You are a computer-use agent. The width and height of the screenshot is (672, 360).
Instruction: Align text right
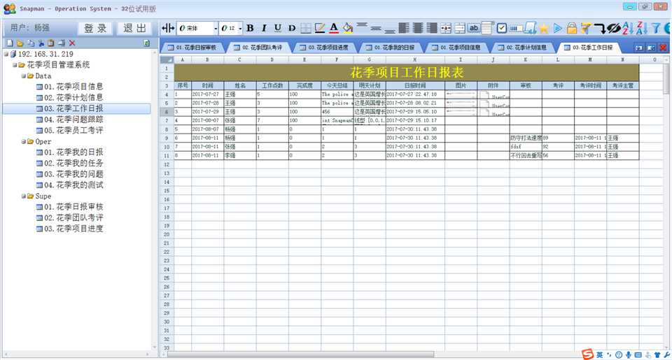click(432, 28)
